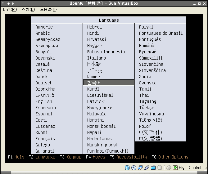Select Bengali language
Image resolution: width=208 pixels, height=174 pixels.
[x=44, y=52]
